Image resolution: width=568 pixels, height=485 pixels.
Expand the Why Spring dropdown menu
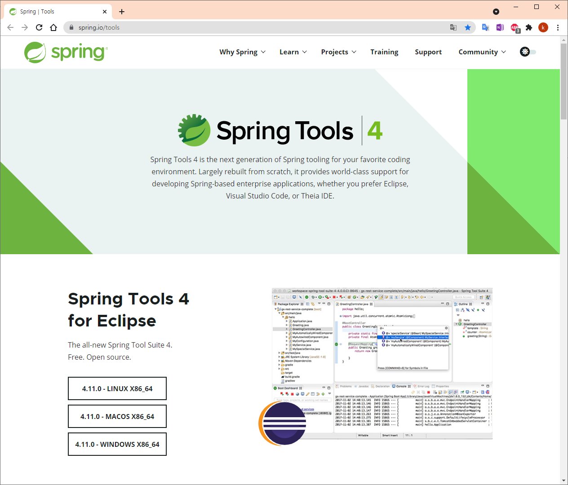(243, 52)
